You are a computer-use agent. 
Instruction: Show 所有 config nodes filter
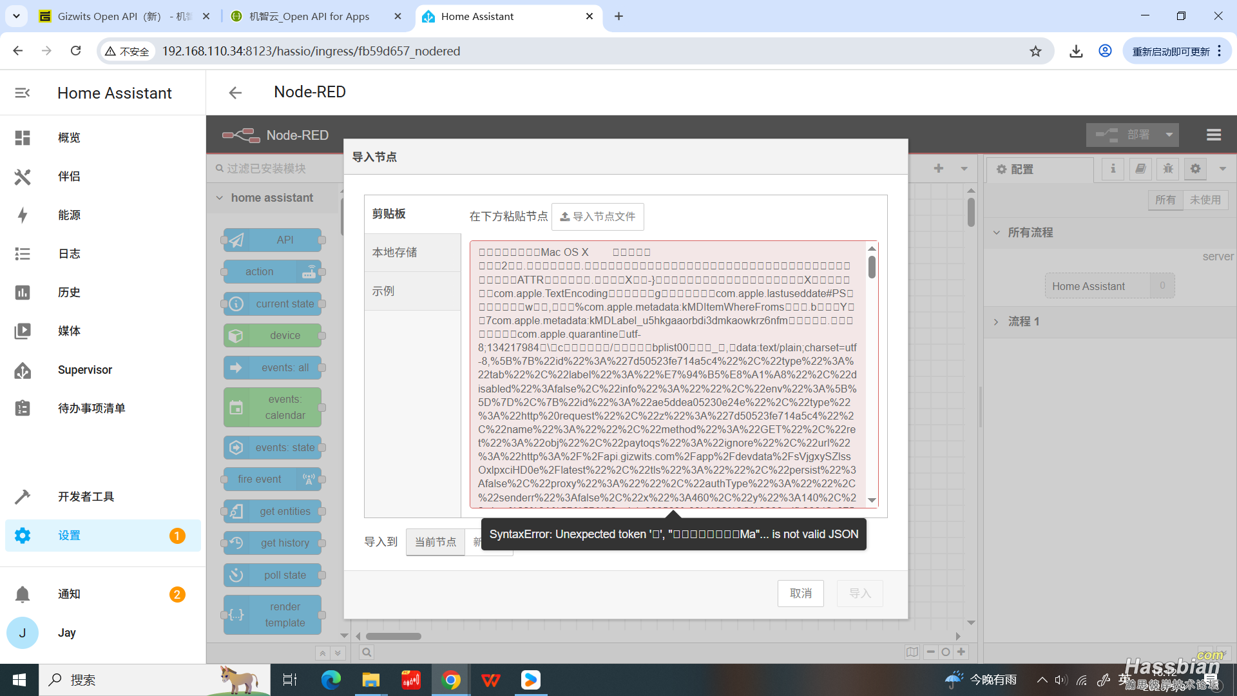[x=1165, y=200]
